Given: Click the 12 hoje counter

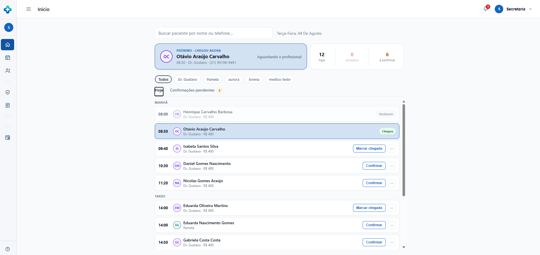Looking at the screenshot, I should [322, 56].
